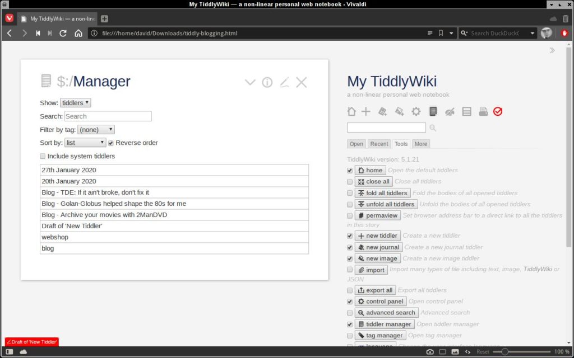Click the new journal icon in the sidebar toolbar
Viewport: 574px width, 358px height.
[382, 111]
